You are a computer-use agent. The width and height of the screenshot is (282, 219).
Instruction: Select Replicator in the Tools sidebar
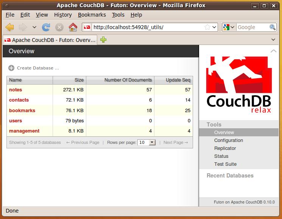pyautogui.click(x=225, y=148)
